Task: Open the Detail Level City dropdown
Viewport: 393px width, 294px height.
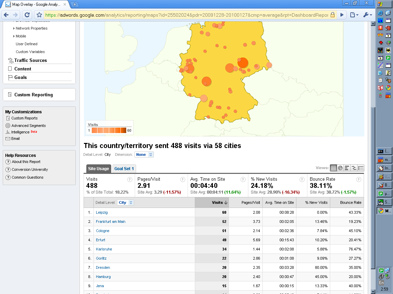Action: [125, 202]
